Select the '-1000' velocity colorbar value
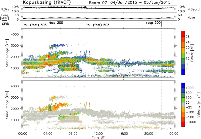This screenshot has width=201, height=139. [x=191, y=122]
